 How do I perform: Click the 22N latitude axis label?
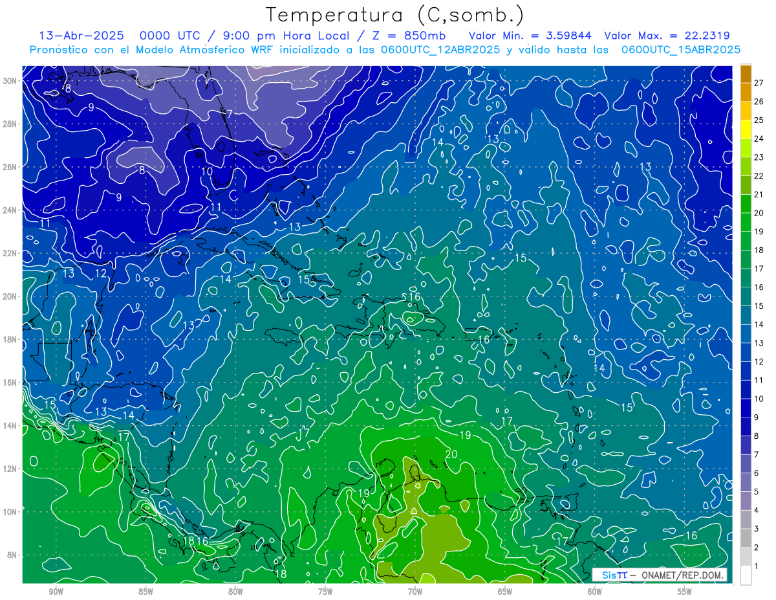coord(10,253)
